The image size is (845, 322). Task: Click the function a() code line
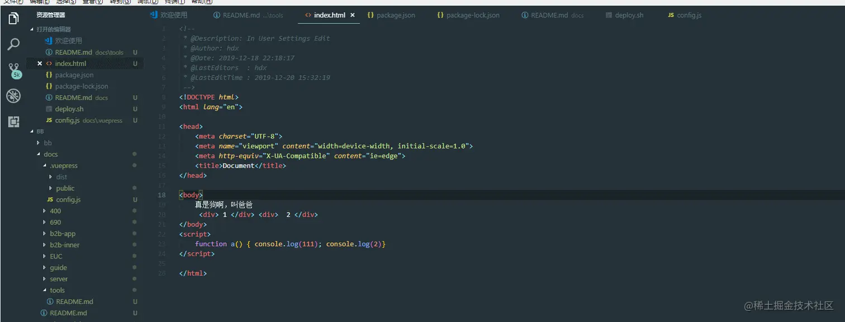point(290,244)
